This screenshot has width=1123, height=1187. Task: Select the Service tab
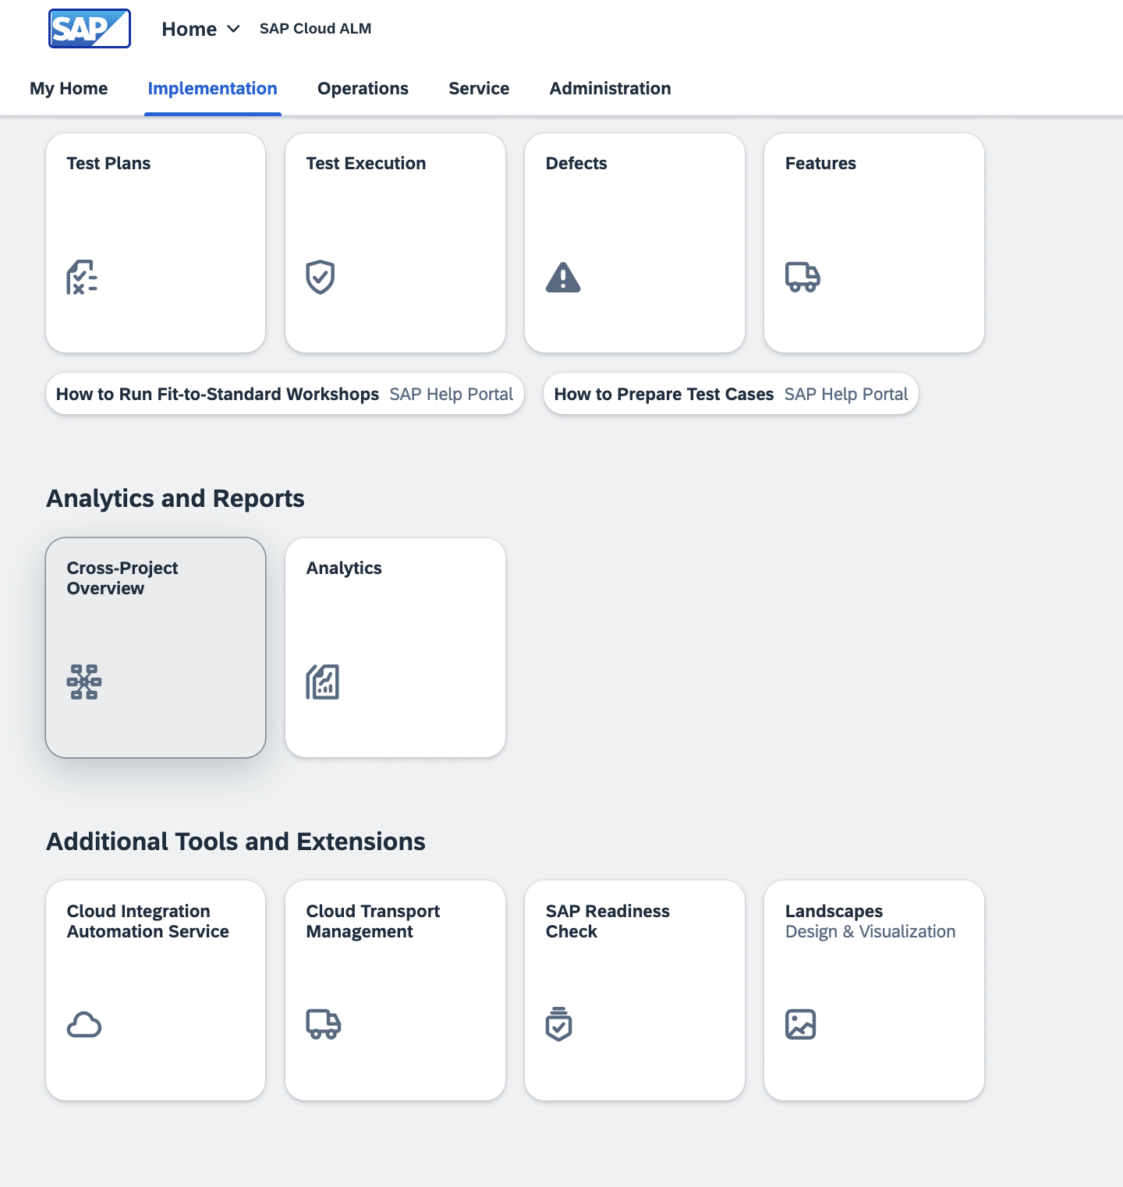tap(479, 89)
